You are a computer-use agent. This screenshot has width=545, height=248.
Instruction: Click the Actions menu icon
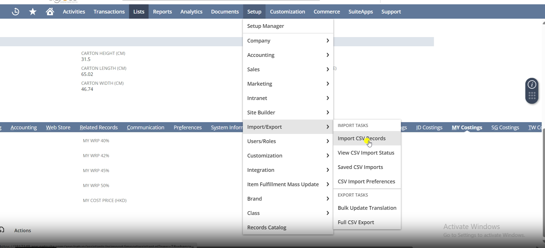[x=2, y=230]
